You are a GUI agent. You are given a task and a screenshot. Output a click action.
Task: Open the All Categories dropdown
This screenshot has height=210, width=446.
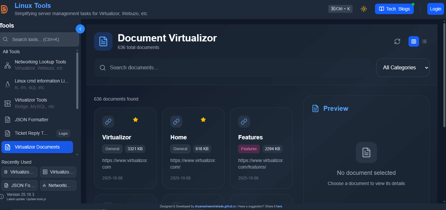403,68
